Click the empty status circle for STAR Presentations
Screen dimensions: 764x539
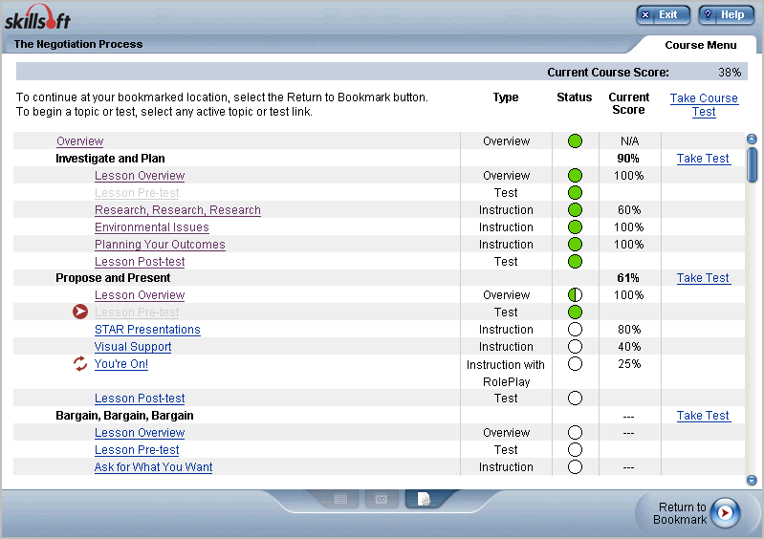575,330
